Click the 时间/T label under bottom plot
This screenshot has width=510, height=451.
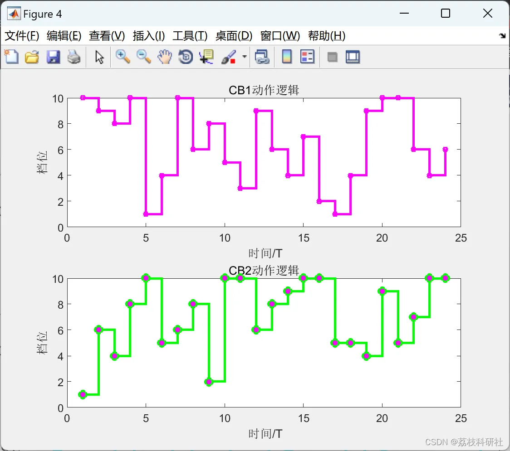click(x=265, y=433)
